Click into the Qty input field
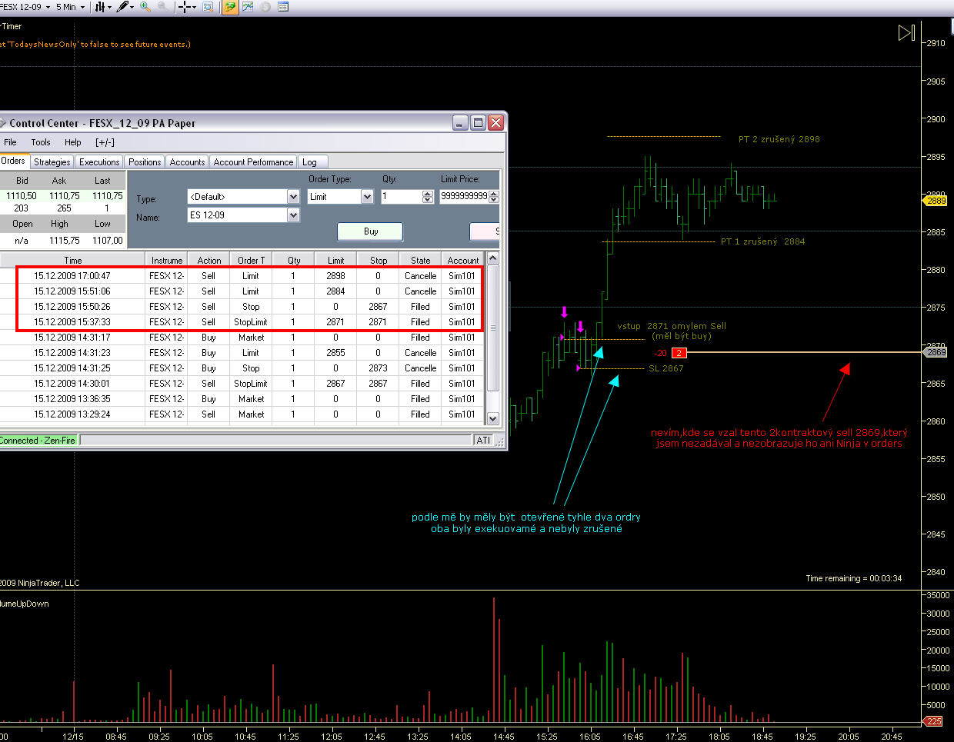 click(x=402, y=197)
